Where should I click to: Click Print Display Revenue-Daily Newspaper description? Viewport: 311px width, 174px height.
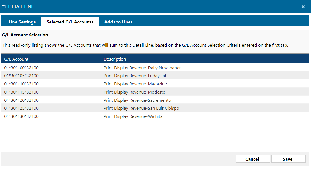tap(142, 68)
